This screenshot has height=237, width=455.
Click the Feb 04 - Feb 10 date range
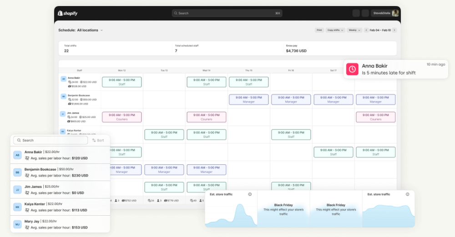pos(380,30)
